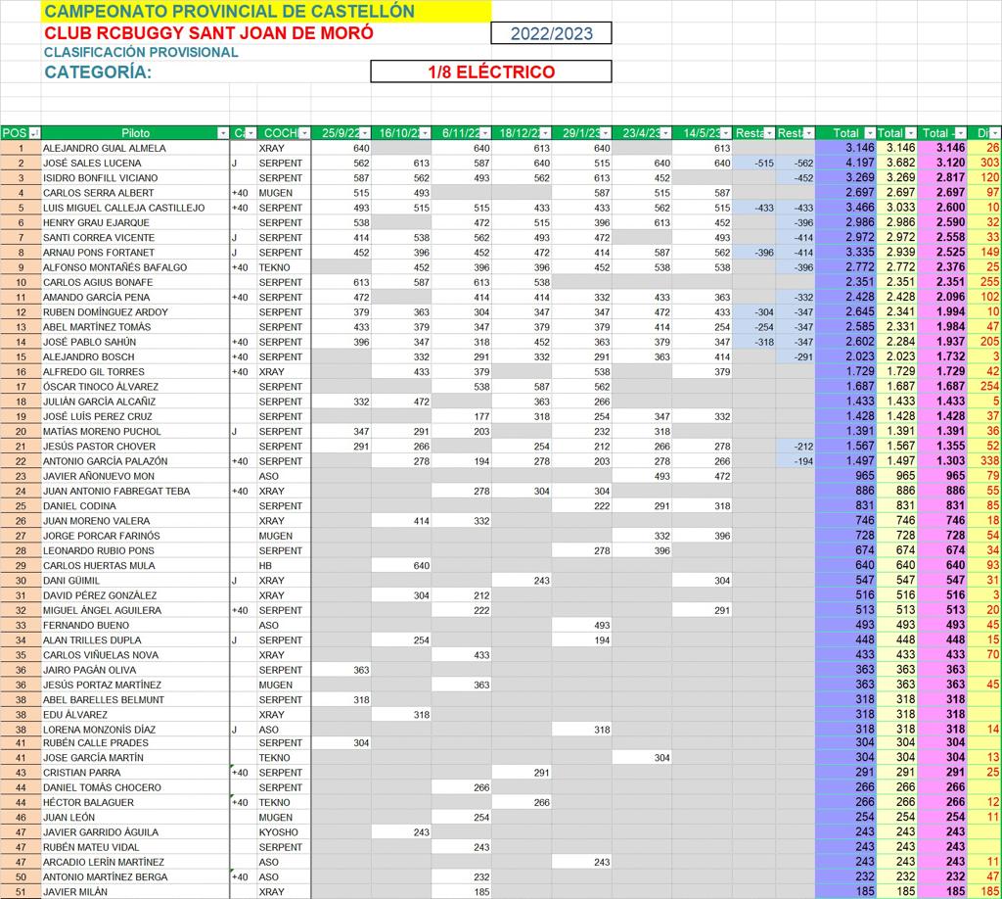1002x899 pixels.
Task: Open the 16/10/22 race column filter
Action: [x=425, y=133]
